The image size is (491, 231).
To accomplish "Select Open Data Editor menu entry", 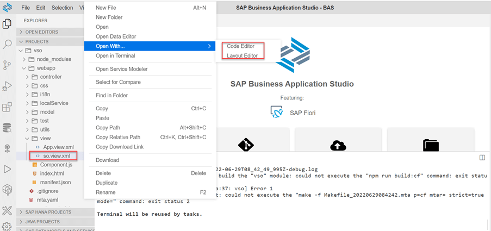I will click(x=151, y=36).
